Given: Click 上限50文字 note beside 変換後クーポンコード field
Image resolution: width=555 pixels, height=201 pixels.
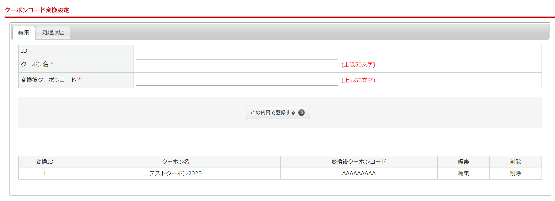Looking at the screenshot, I should [358, 80].
